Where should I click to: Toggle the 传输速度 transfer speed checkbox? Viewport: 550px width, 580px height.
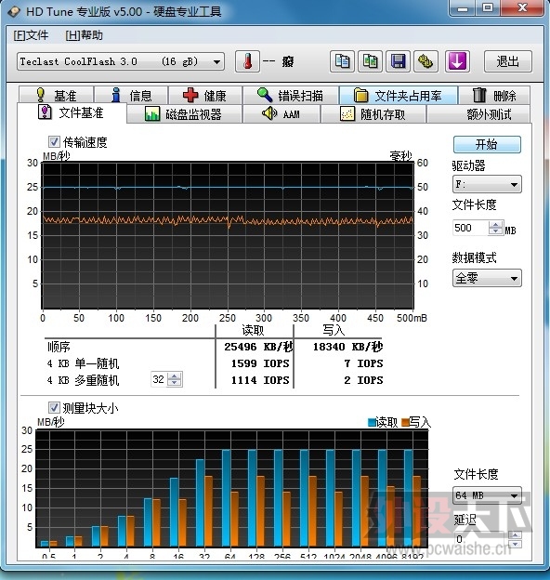tap(54, 141)
